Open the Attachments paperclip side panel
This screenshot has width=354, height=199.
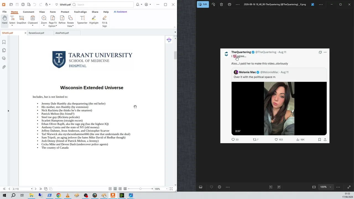pyautogui.click(x=4, y=67)
